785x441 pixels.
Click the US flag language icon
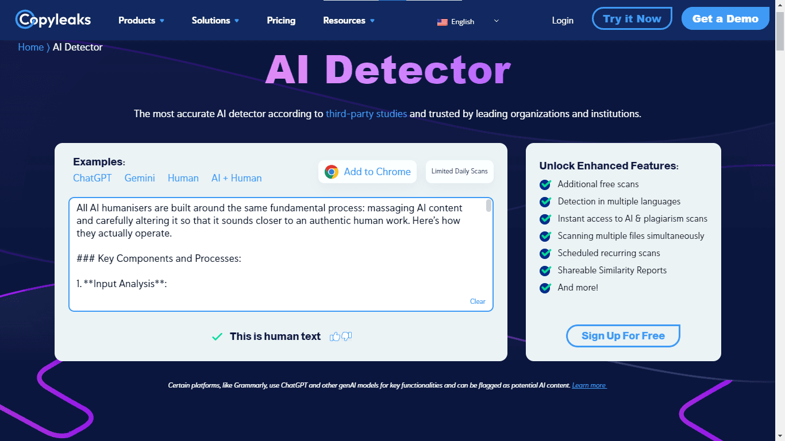pyautogui.click(x=442, y=22)
